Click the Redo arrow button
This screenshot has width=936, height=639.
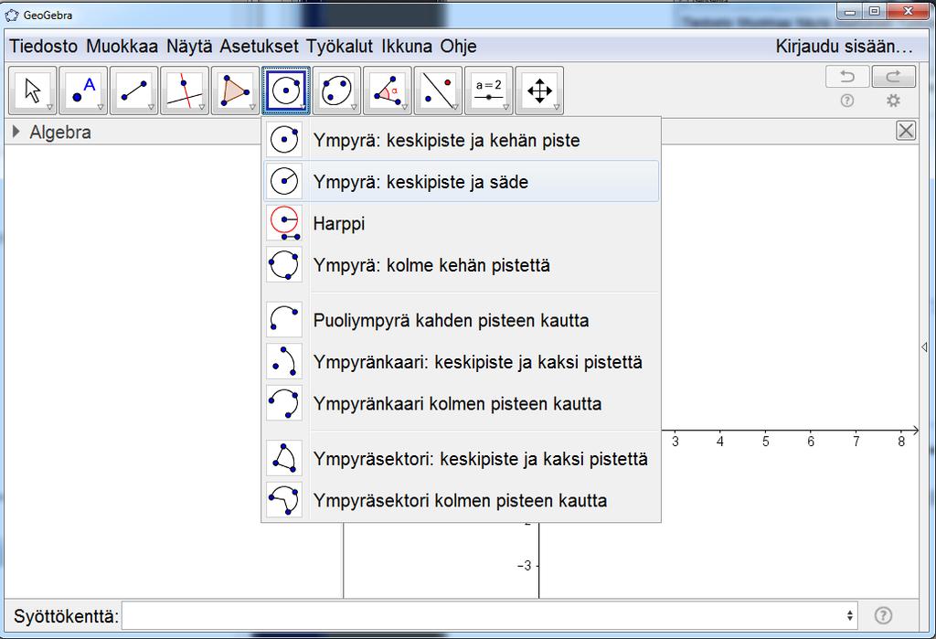click(x=894, y=77)
